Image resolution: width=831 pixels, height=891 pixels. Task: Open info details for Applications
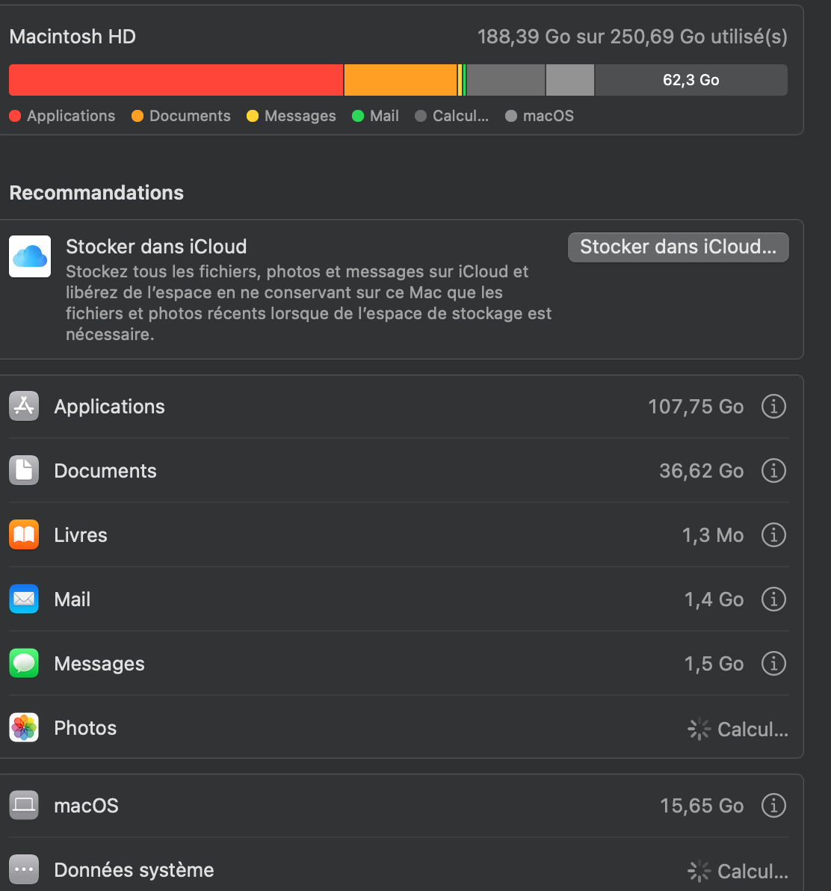[773, 407]
